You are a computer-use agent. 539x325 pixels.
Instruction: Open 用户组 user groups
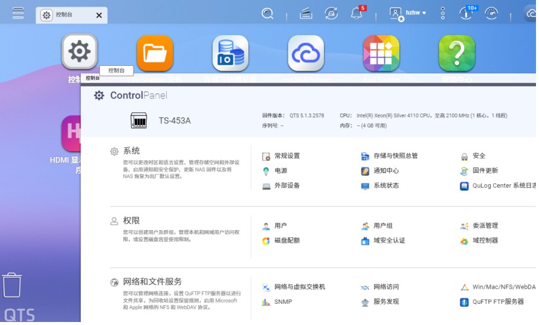(x=376, y=226)
